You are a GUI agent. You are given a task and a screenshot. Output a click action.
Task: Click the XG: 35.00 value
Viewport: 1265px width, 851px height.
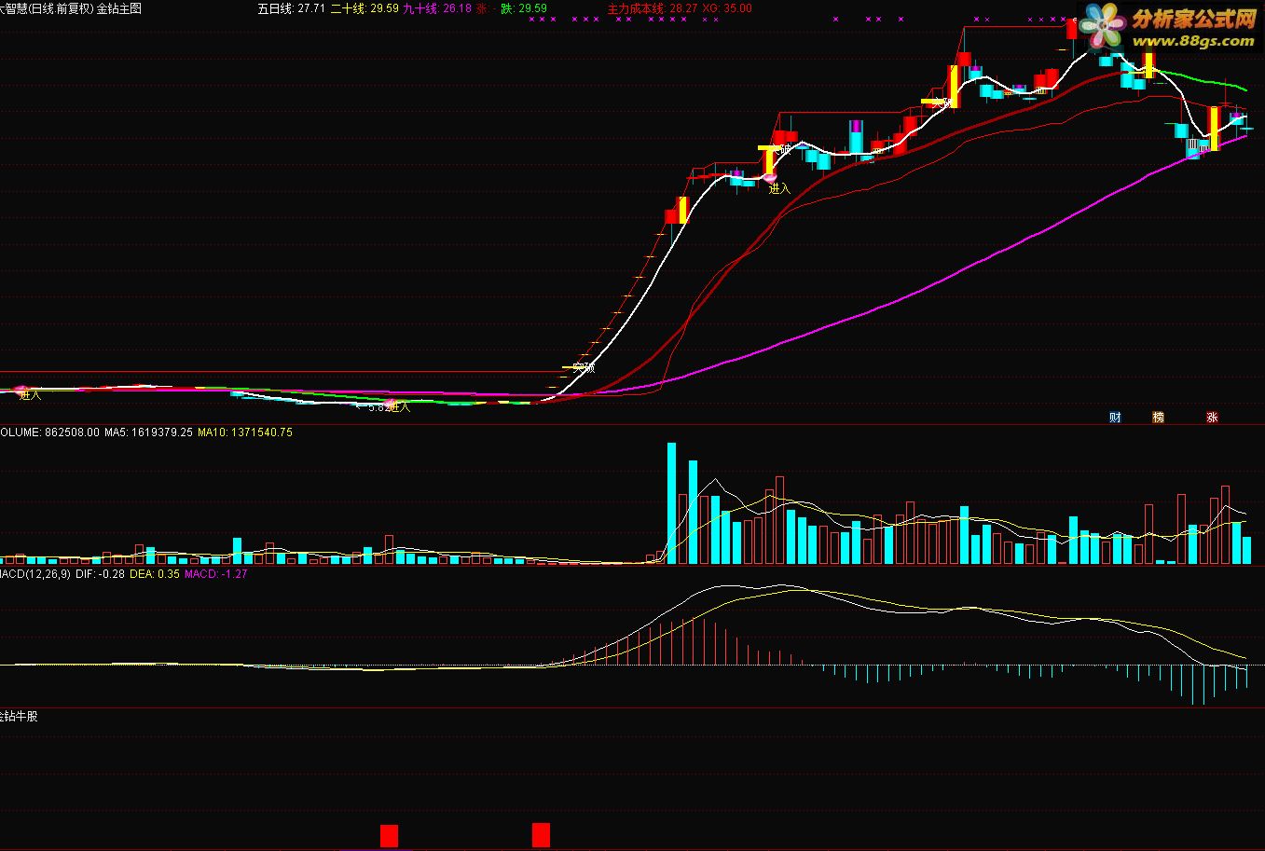point(727,8)
